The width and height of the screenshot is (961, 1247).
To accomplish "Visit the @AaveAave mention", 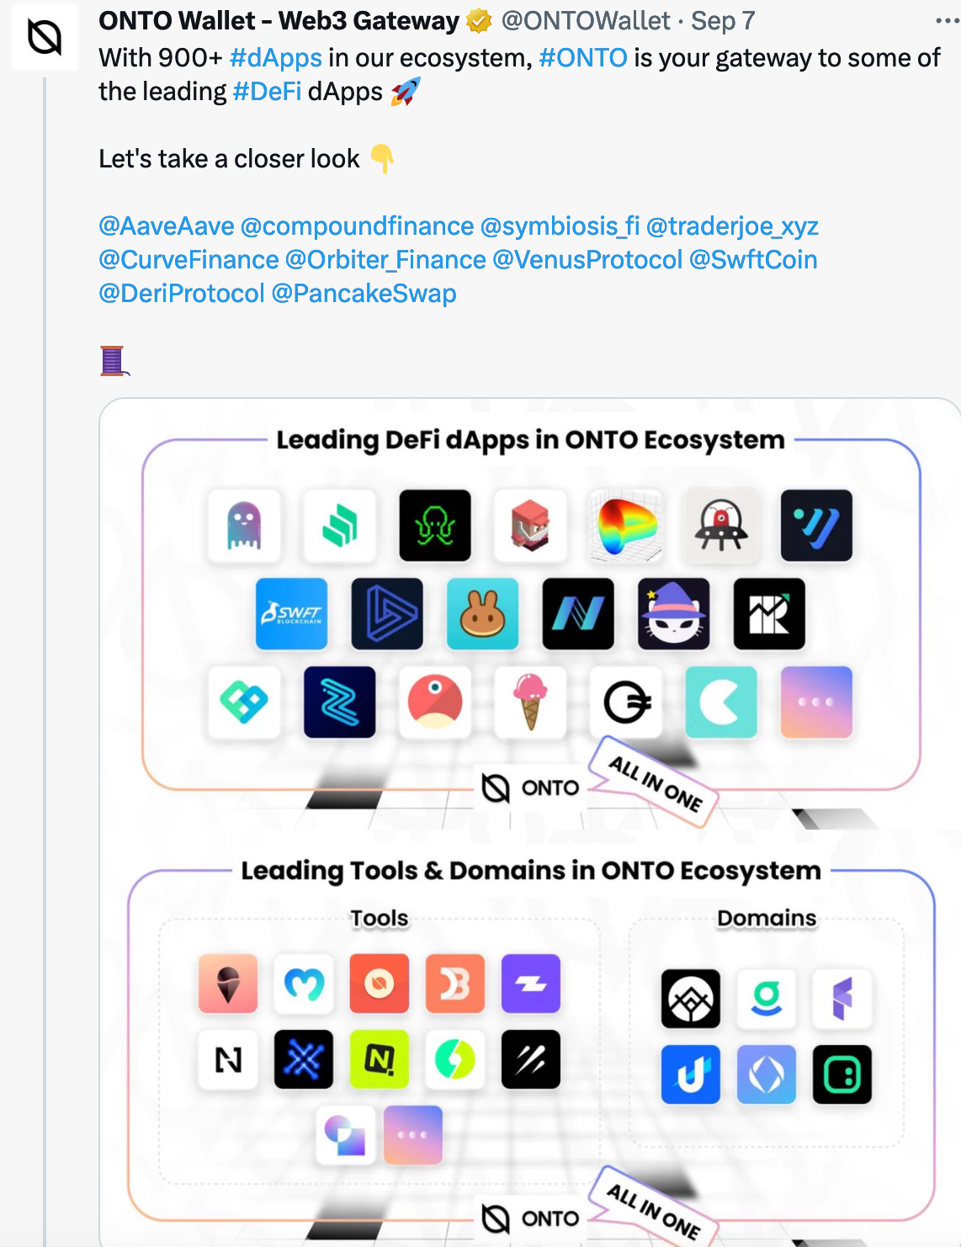I will (167, 226).
